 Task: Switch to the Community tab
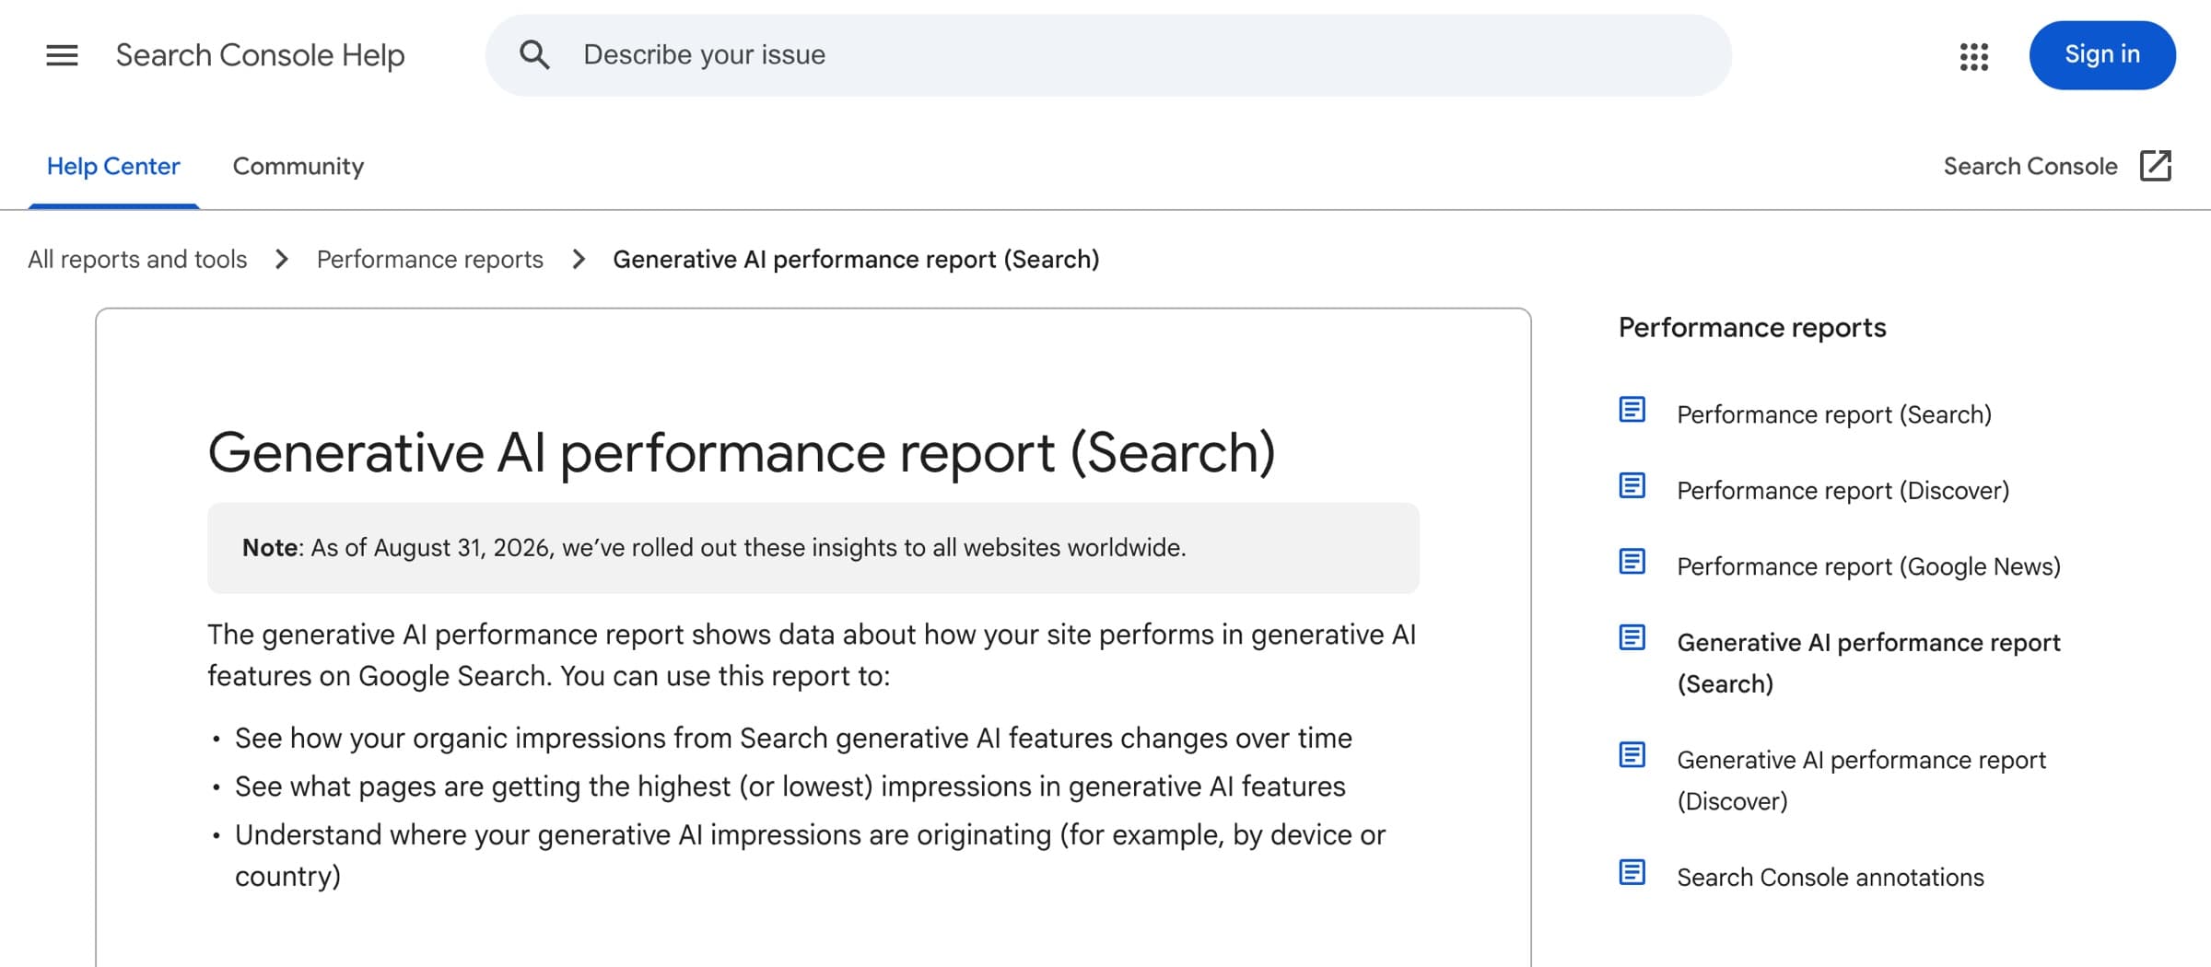298,167
